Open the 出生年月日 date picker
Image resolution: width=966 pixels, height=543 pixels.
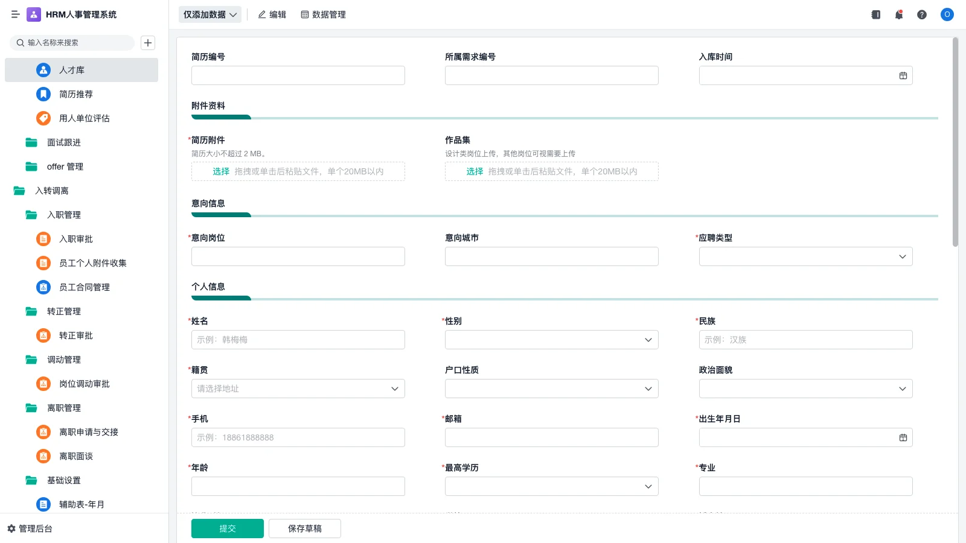[902, 437]
